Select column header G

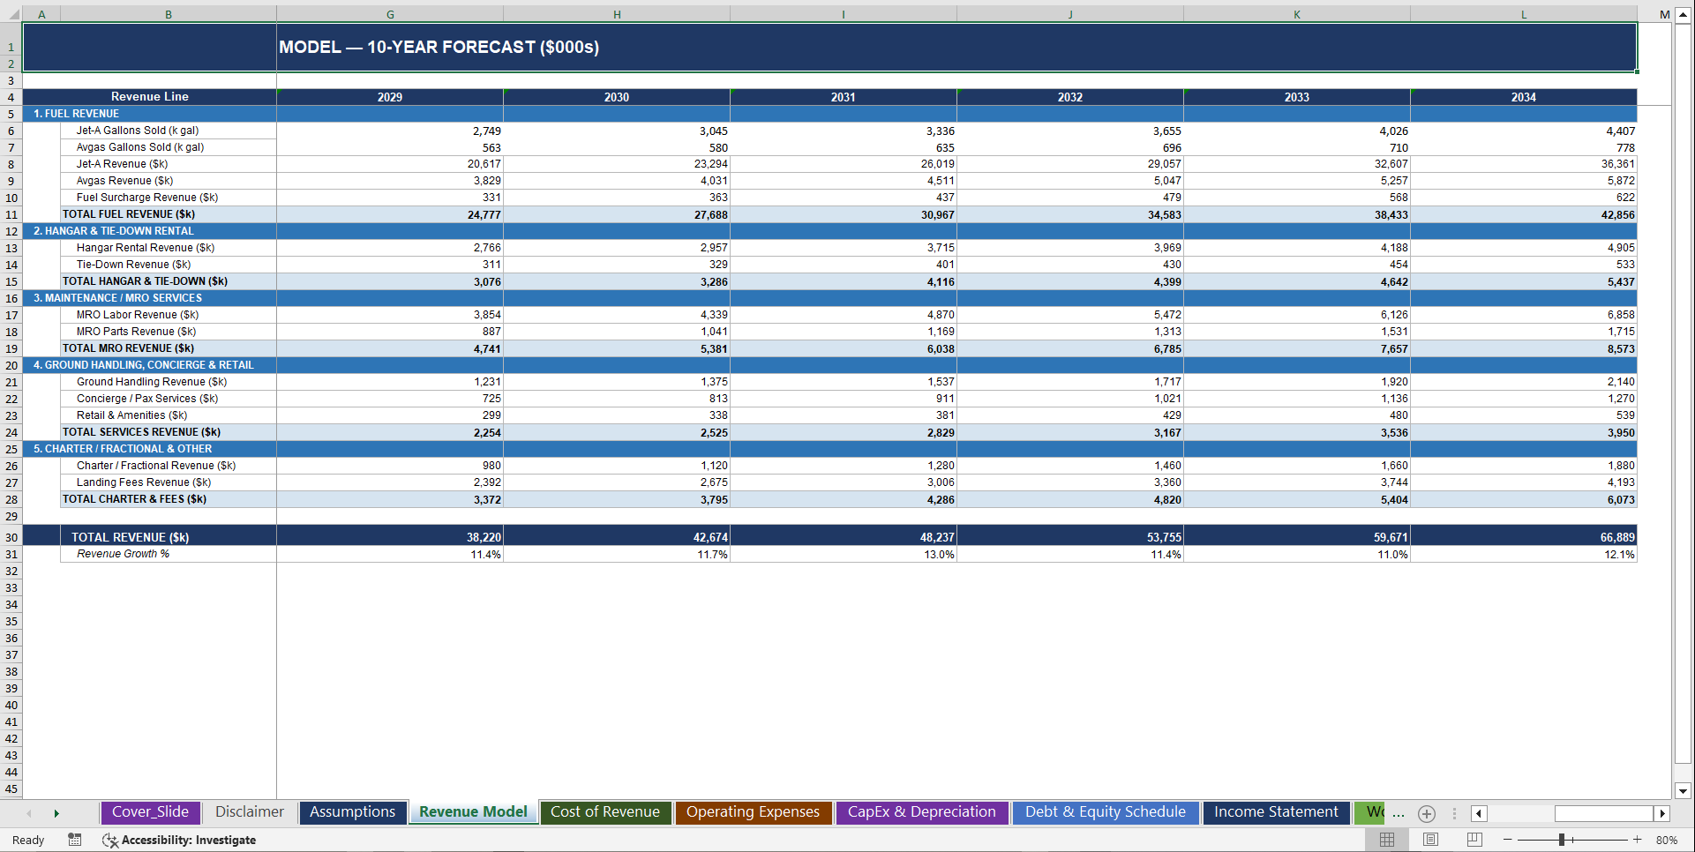point(389,14)
